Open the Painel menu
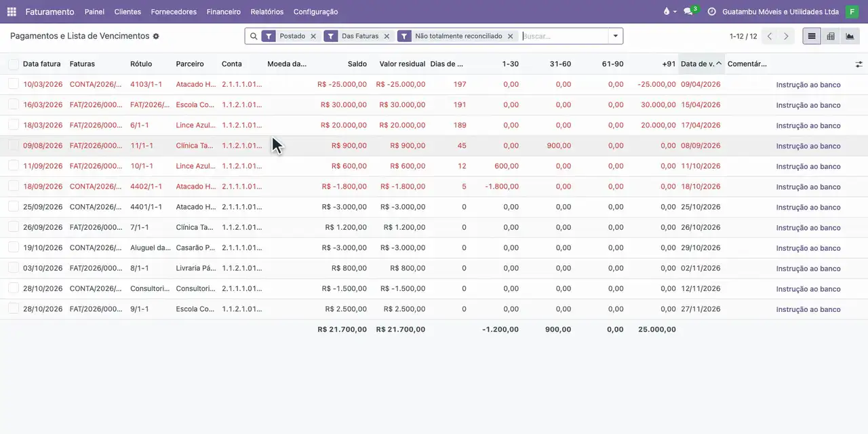Screen dimensions: 868x434 94,12
